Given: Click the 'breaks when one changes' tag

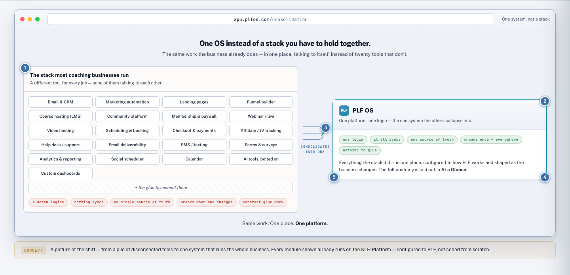Looking at the screenshot, I should [x=207, y=202].
